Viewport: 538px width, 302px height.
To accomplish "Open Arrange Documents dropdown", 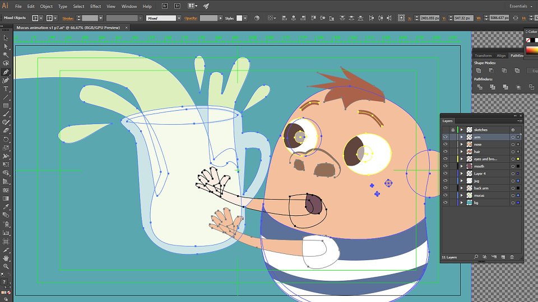I will click(192, 6).
